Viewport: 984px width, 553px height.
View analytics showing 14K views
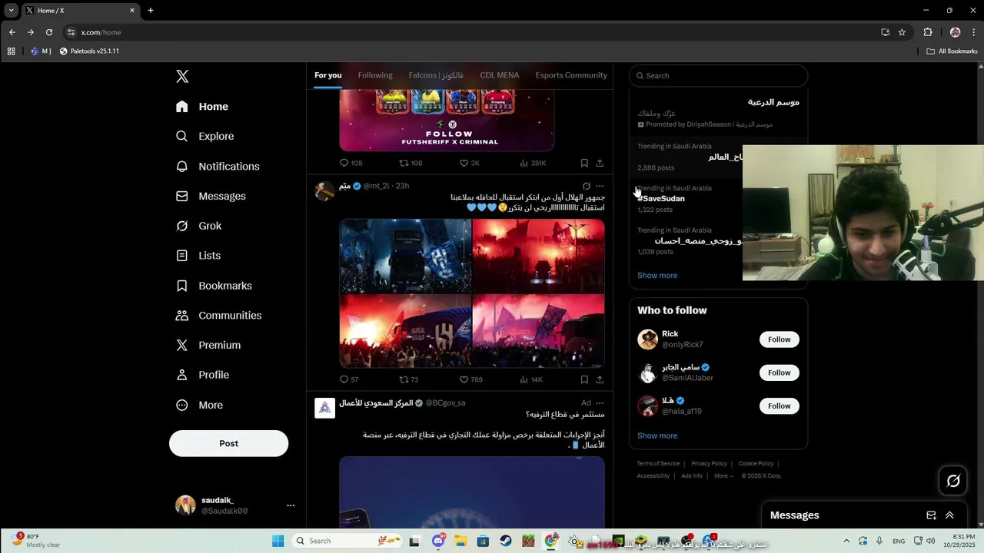531,379
